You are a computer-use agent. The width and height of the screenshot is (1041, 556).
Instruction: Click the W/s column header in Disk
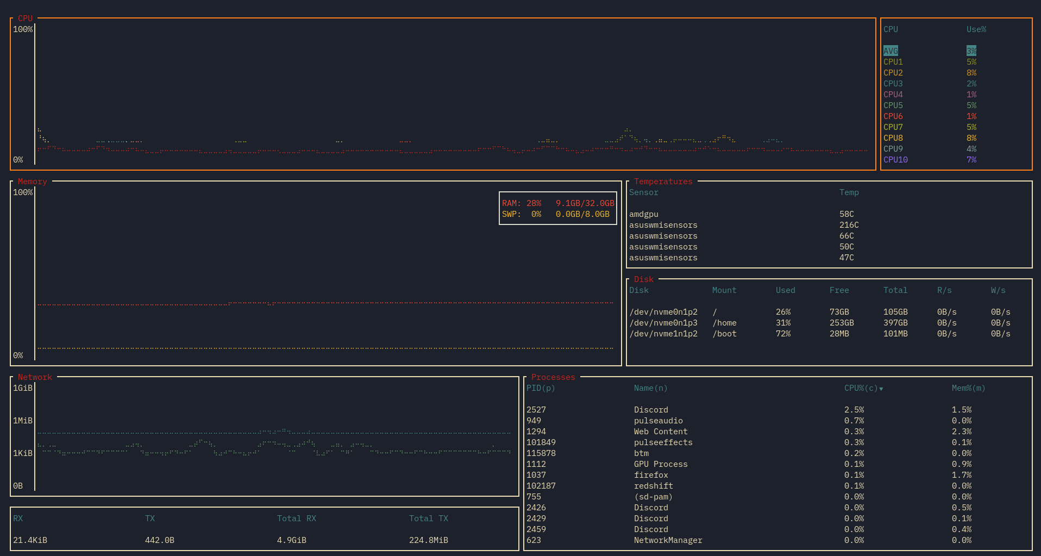[x=998, y=290]
